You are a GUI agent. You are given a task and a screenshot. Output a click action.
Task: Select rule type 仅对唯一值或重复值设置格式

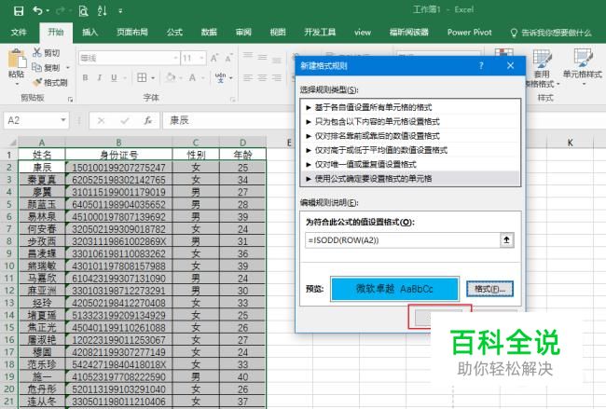pyautogui.click(x=410, y=165)
